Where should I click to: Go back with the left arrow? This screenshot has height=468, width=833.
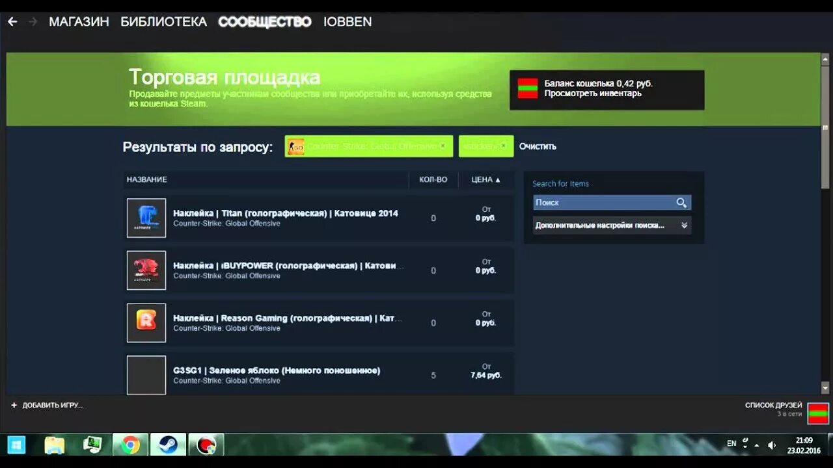12,21
